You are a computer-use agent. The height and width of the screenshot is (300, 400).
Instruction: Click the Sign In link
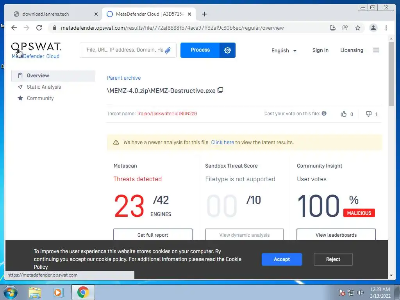click(x=320, y=50)
